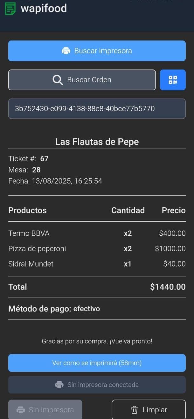Click the trash icon next to Limpiar

134,409
